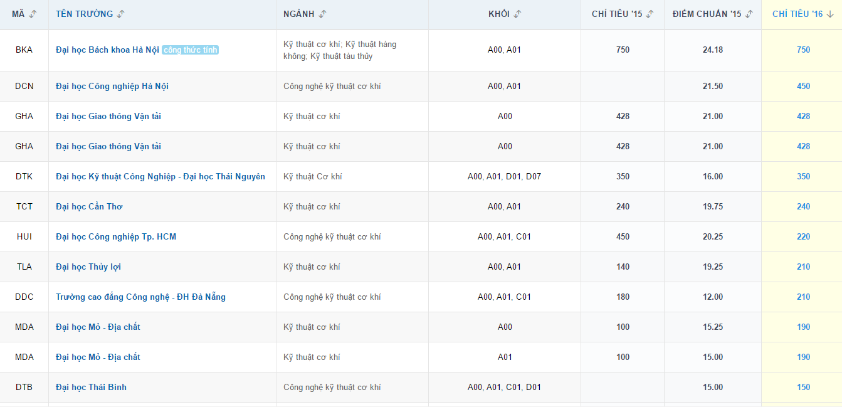Open Đại học Cần Thơ link
Screen dimensions: 842x407
click(x=89, y=207)
